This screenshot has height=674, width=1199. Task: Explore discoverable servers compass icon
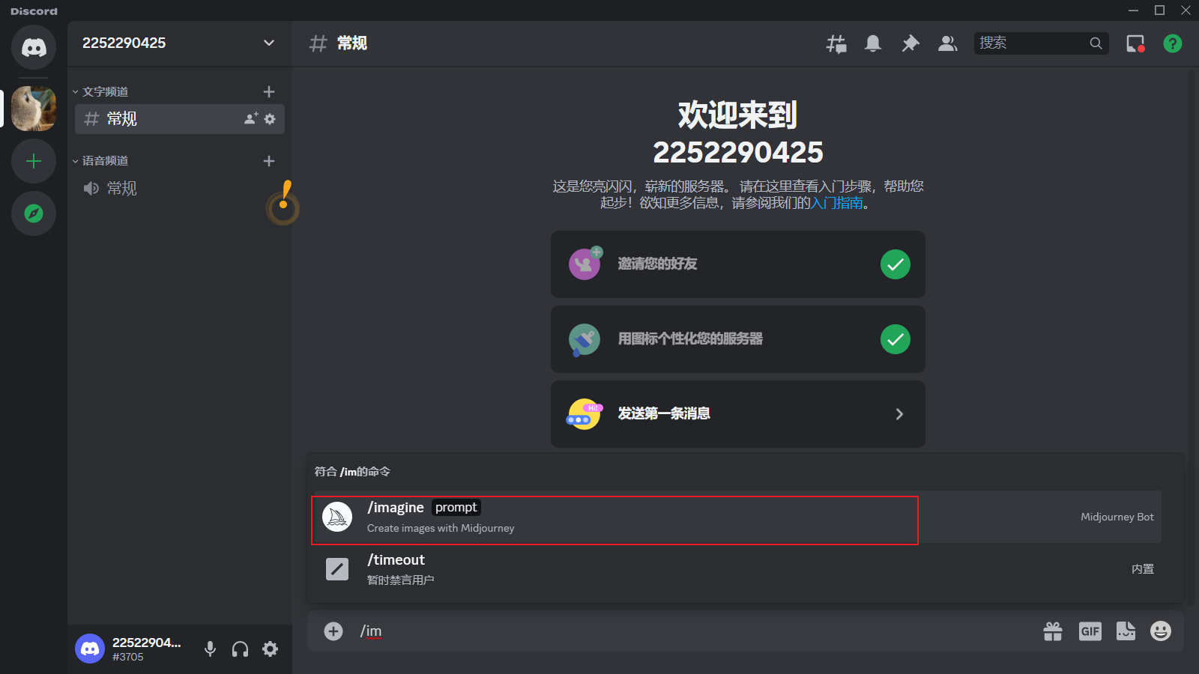coord(34,213)
